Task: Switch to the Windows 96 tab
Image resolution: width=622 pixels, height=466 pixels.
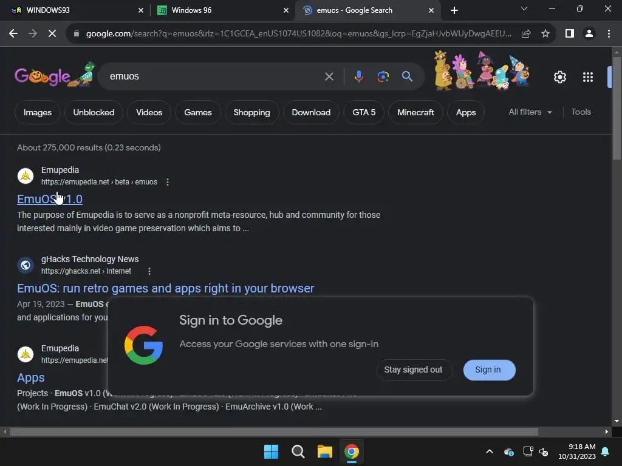Action: coord(222,10)
